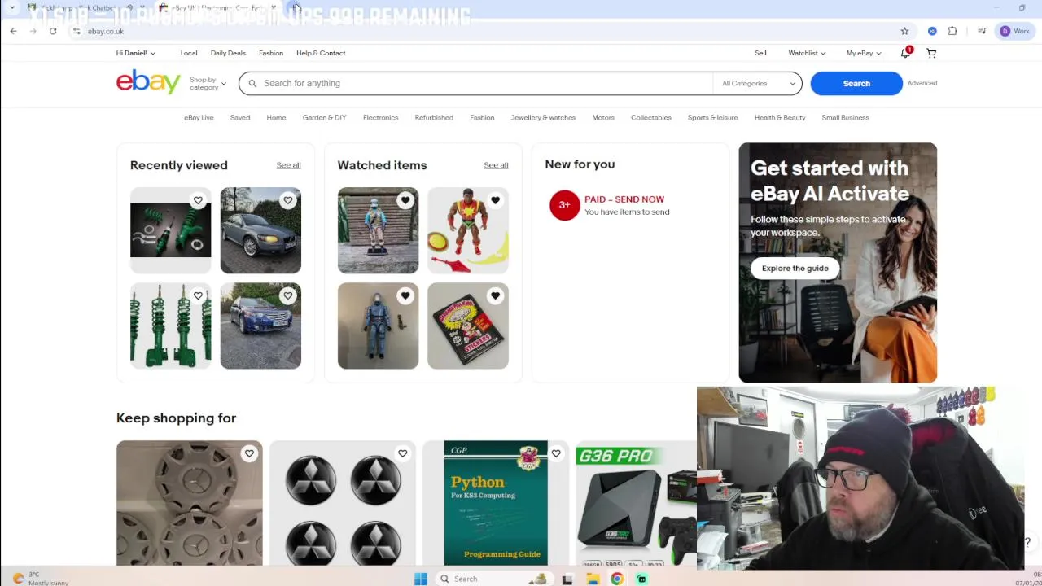Open the Saved category link
Viewport: 1042px width, 586px height.
click(239, 117)
